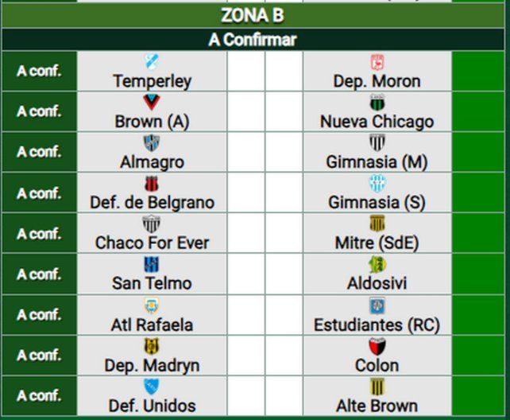Select the Brown (A) club crest
The width and height of the screenshot is (510, 420).
click(152, 103)
